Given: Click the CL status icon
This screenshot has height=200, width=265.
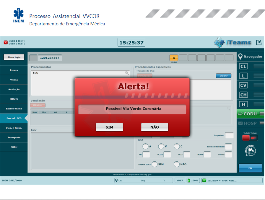Looking at the screenshot, I should click(x=243, y=66).
